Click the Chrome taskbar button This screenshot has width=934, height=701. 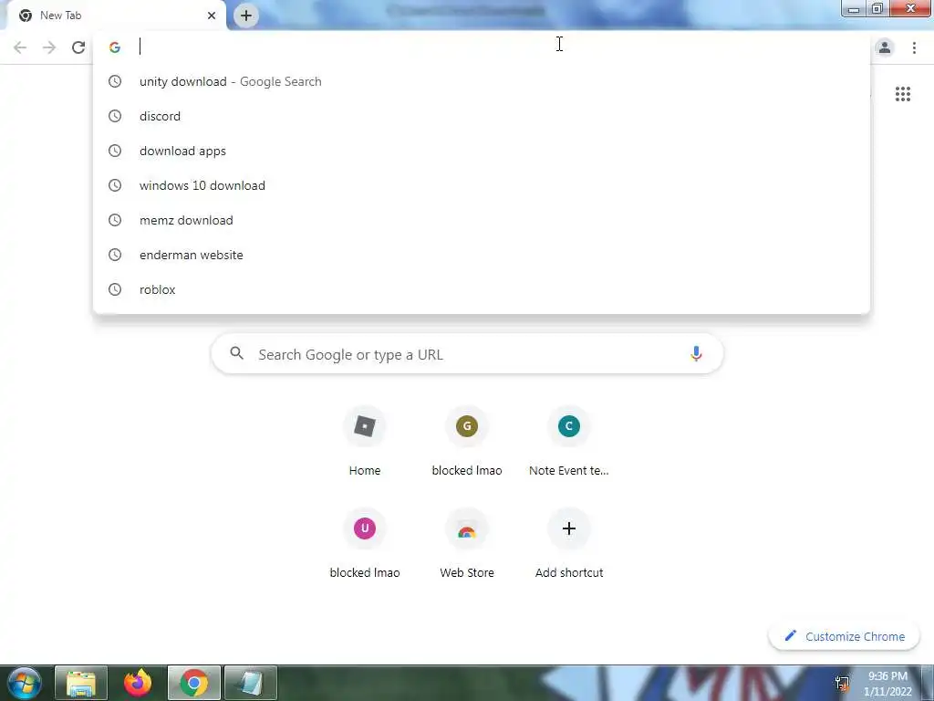click(194, 683)
